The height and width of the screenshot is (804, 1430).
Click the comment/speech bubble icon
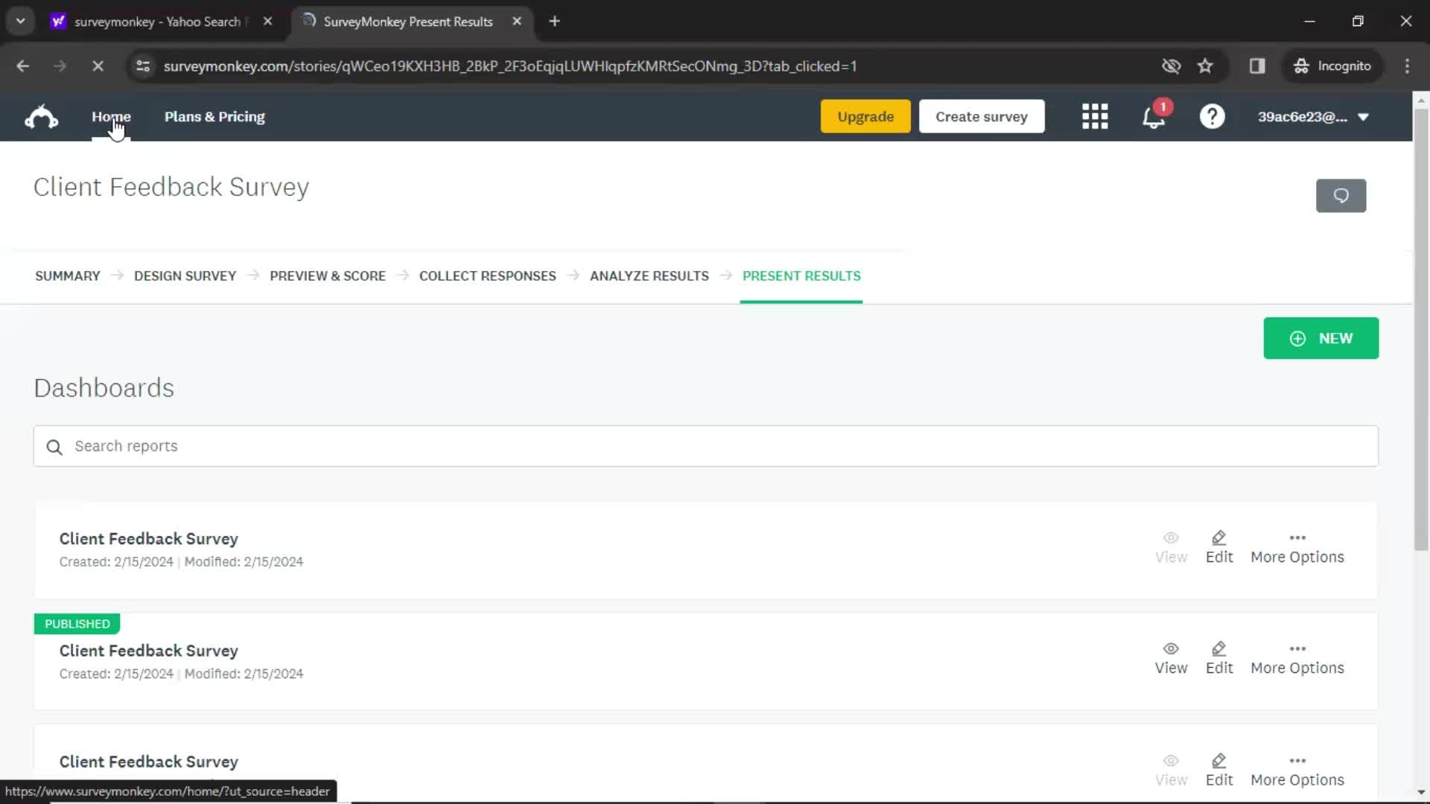(1341, 195)
